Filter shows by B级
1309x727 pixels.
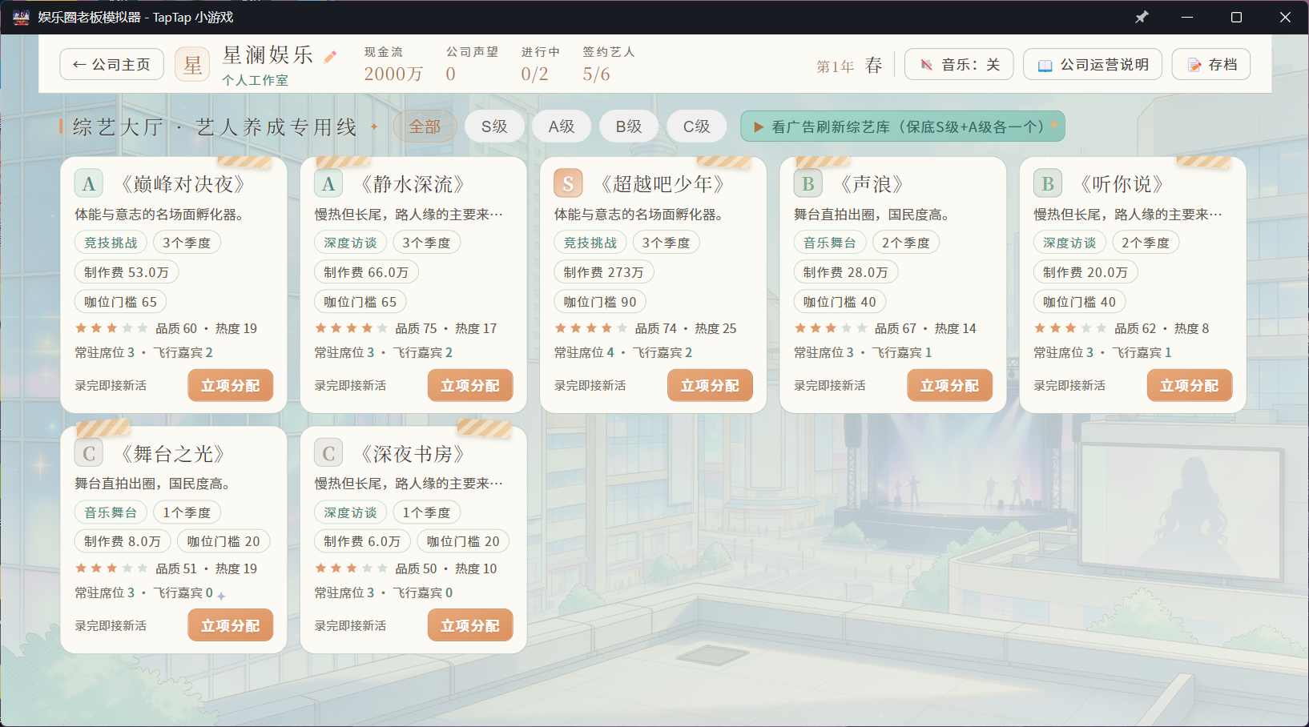(629, 127)
